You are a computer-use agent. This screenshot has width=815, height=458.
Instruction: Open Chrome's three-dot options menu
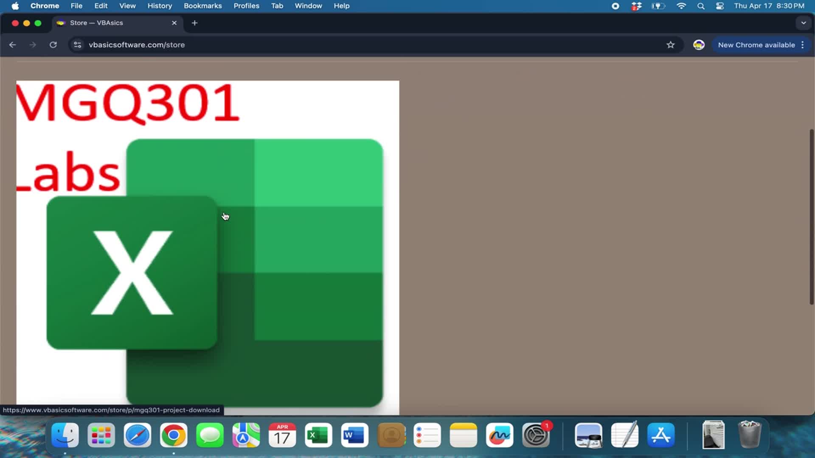[x=802, y=45]
